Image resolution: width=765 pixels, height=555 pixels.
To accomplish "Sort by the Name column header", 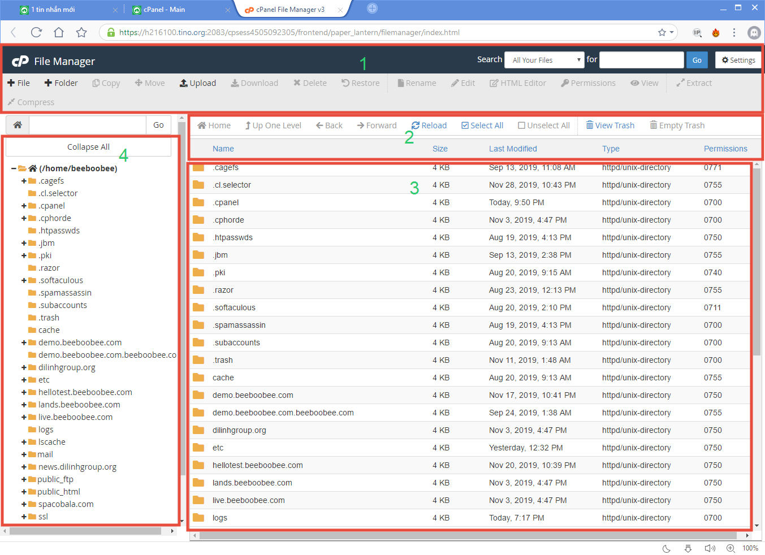I will [223, 149].
